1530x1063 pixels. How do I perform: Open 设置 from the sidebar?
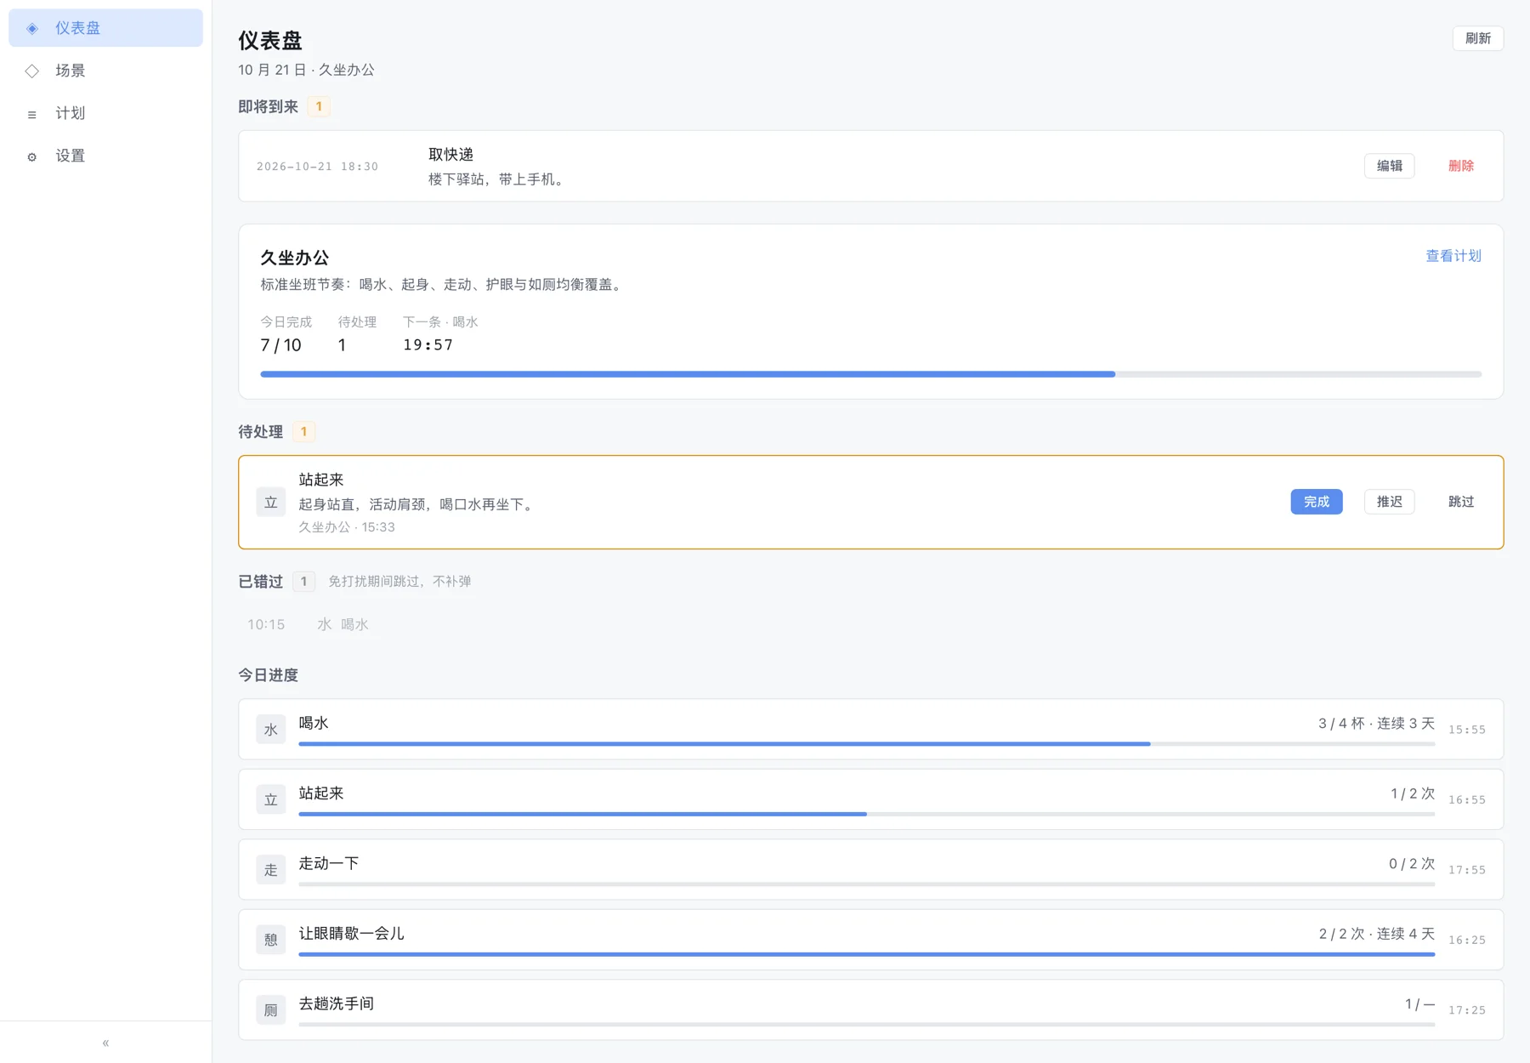tap(105, 156)
